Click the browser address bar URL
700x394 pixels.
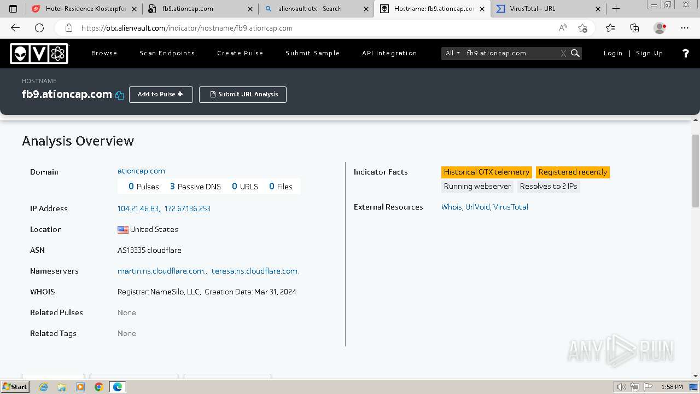pos(187,28)
